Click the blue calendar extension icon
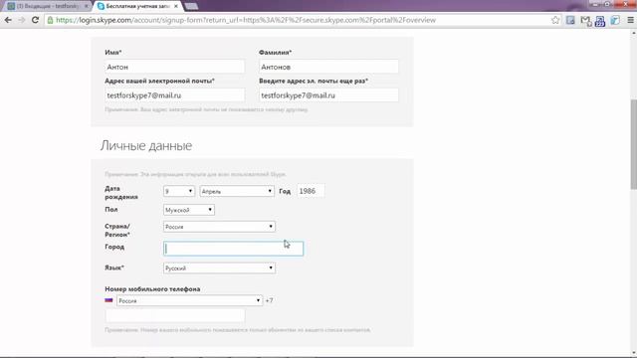 coord(600,21)
